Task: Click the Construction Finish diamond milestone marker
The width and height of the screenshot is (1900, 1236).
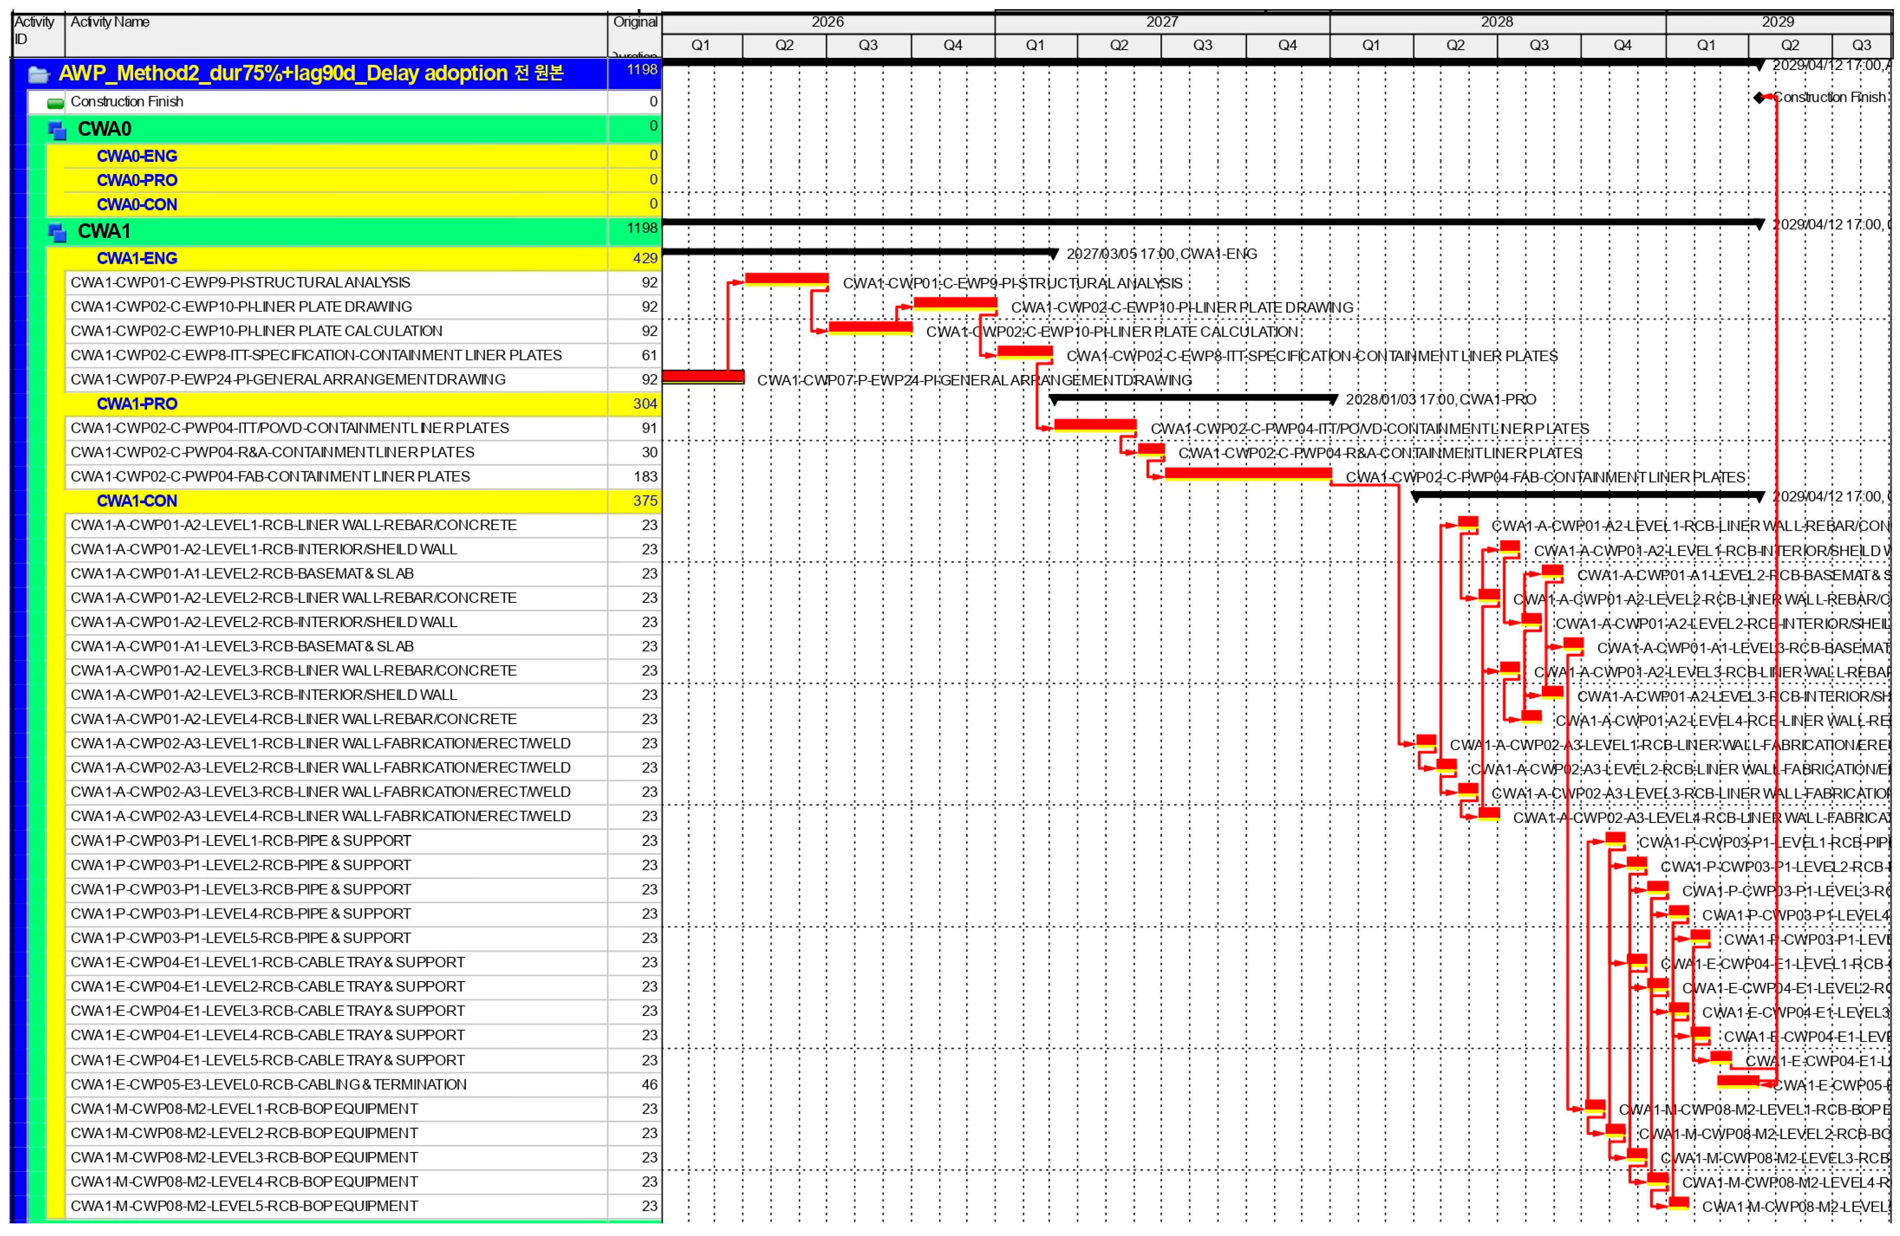Action: point(1759,97)
